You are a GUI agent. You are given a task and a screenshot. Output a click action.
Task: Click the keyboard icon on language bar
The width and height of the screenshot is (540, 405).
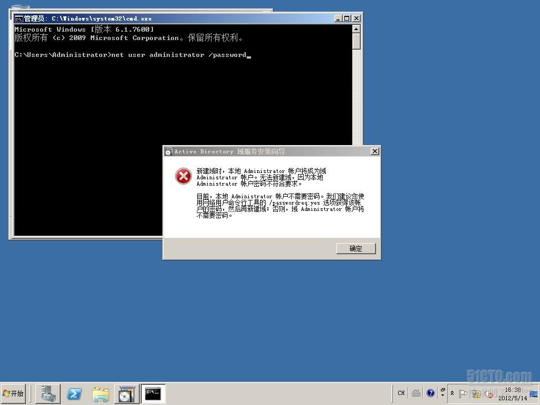point(416,393)
